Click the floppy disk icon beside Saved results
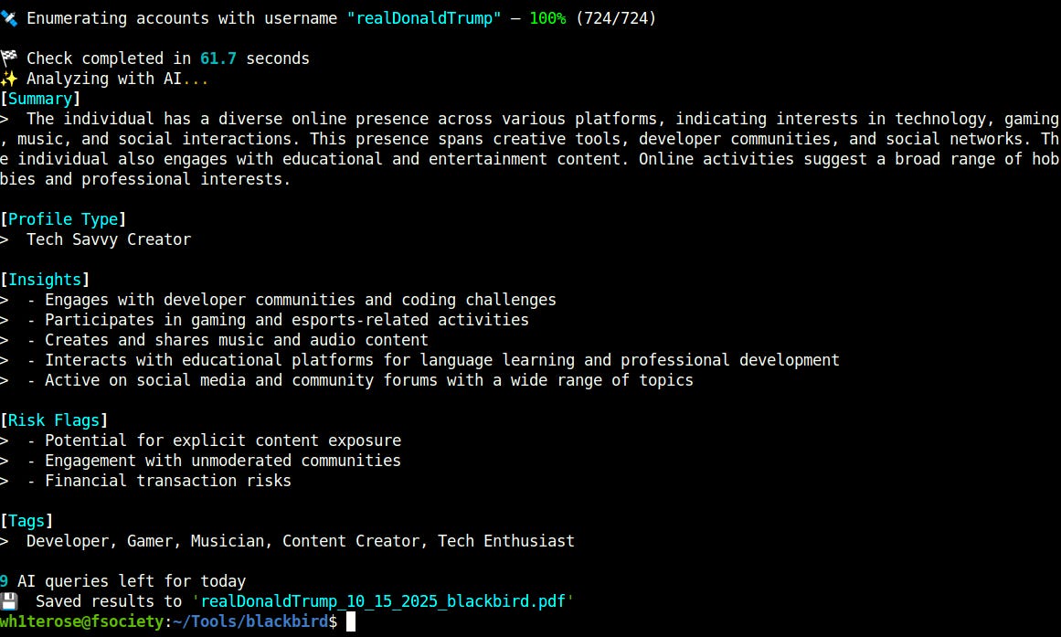1061x637 pixels. click(9, 601)
